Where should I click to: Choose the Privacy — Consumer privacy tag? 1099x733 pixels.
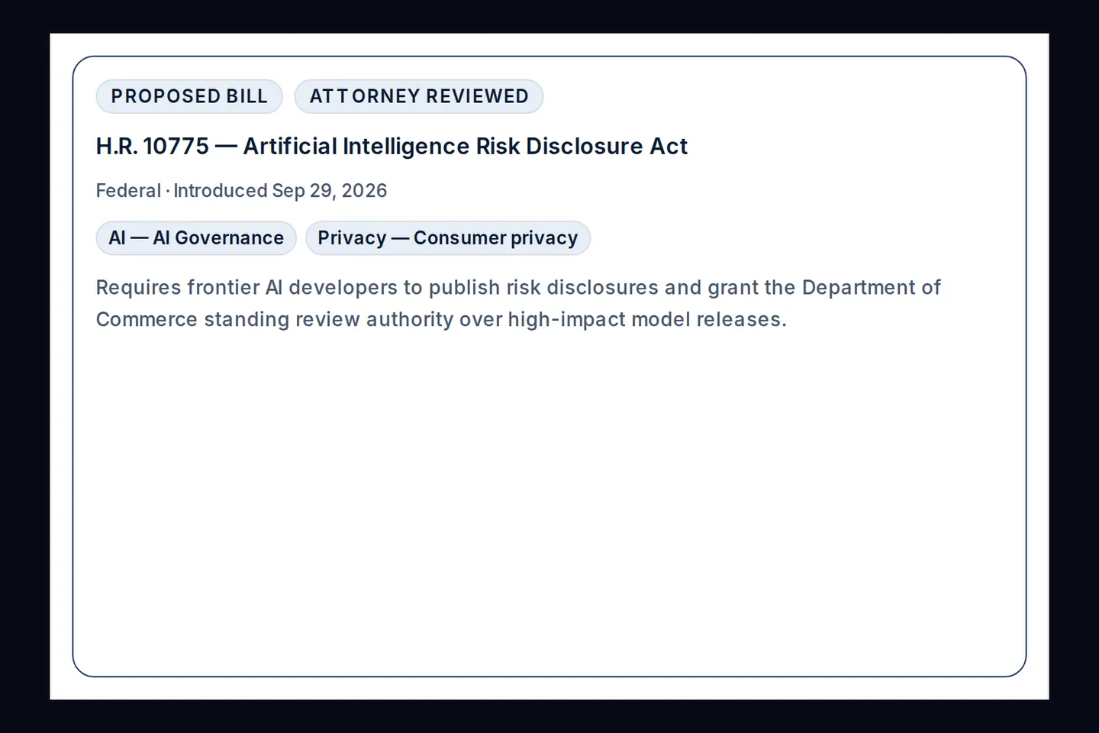448,238
